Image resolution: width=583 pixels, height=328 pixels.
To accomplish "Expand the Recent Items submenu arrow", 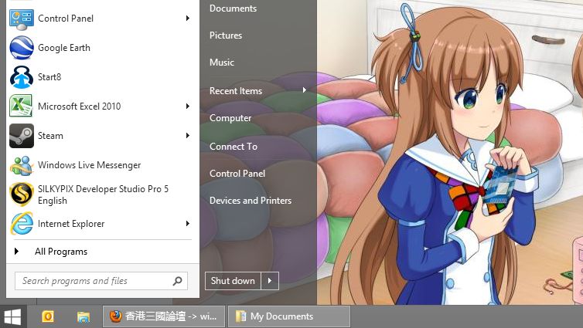I will point(305,90).
